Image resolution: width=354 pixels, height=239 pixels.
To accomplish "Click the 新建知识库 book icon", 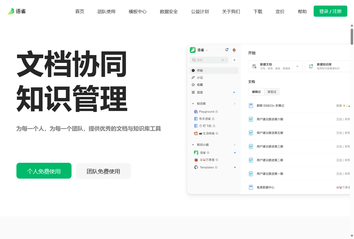I will point(311,66).
